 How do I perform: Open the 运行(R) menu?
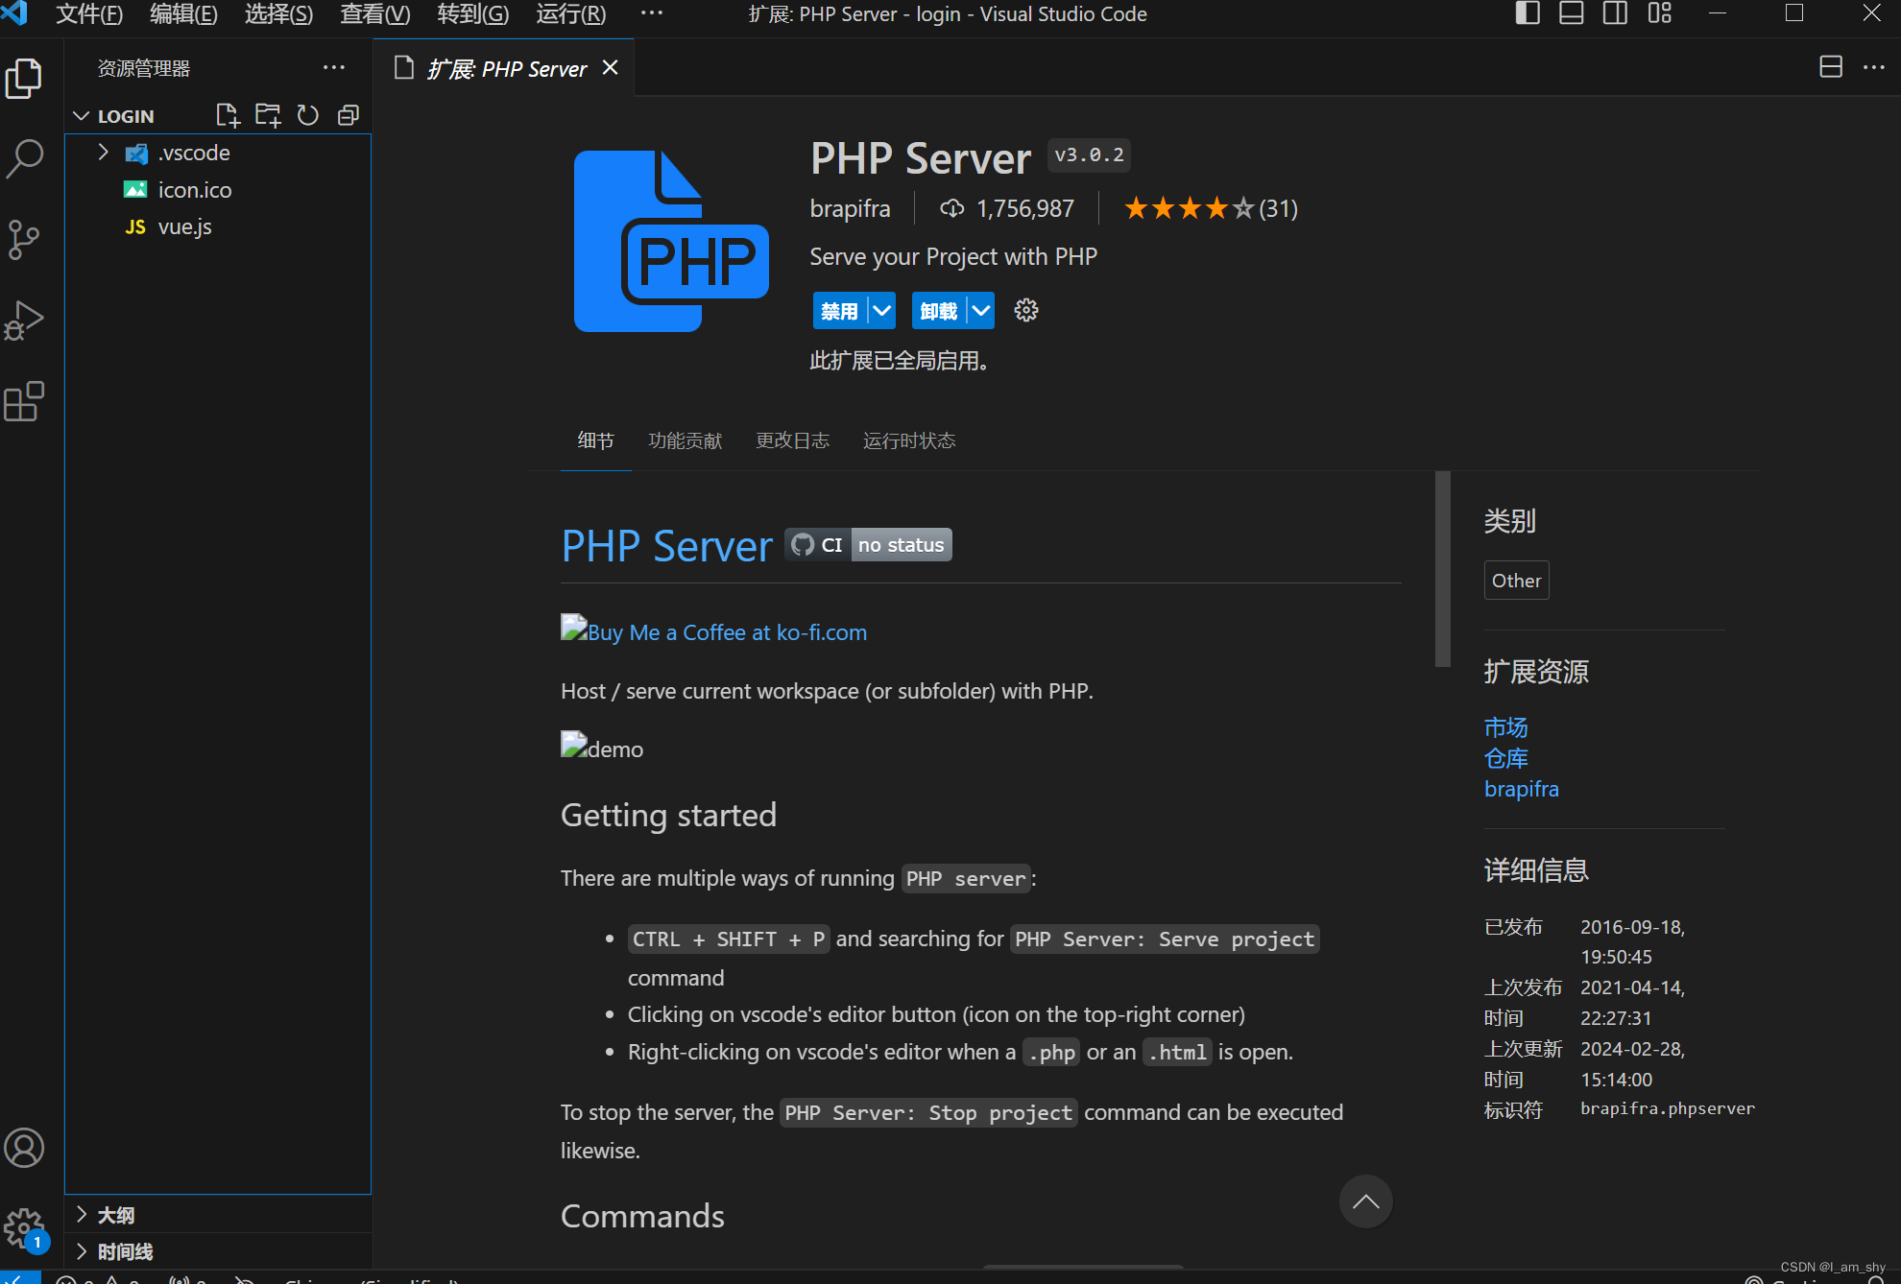click(x=571, y=13)
